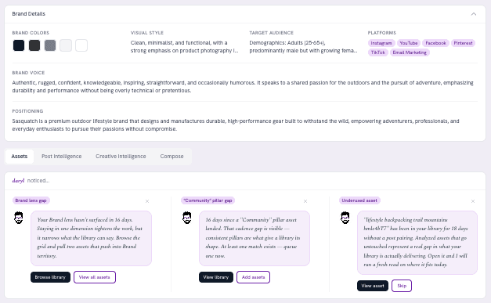Click the Community pillar message bubble
491x303 pixels.
255,238
